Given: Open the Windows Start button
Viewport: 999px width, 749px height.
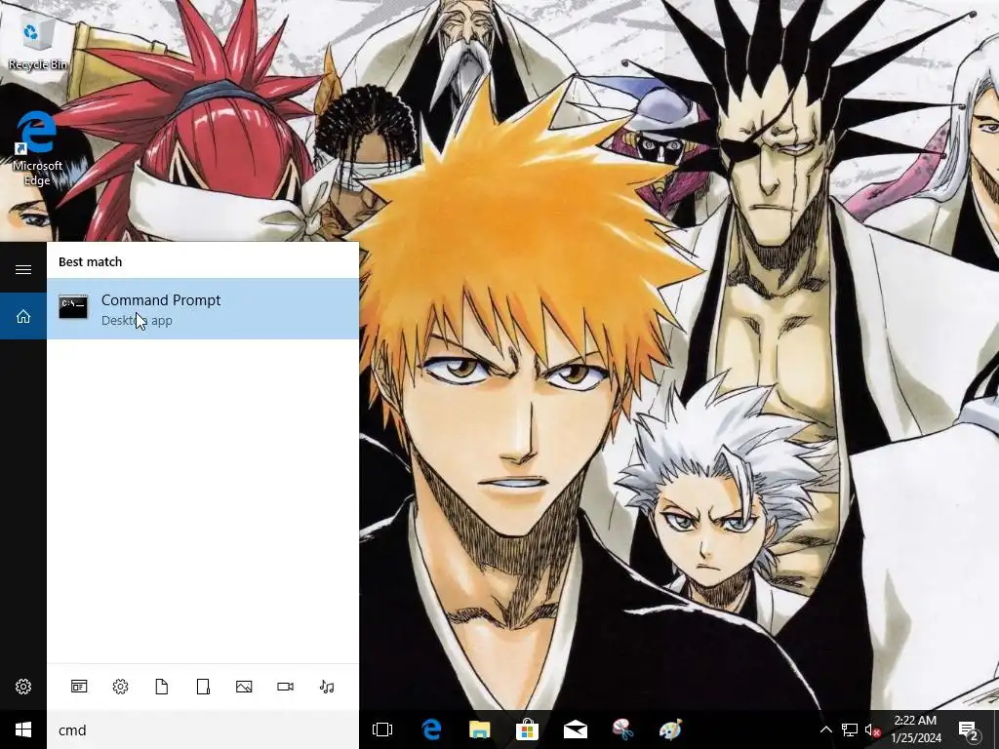Looking at the screenshot, I should pyautogui.click(x=23, y=729).
